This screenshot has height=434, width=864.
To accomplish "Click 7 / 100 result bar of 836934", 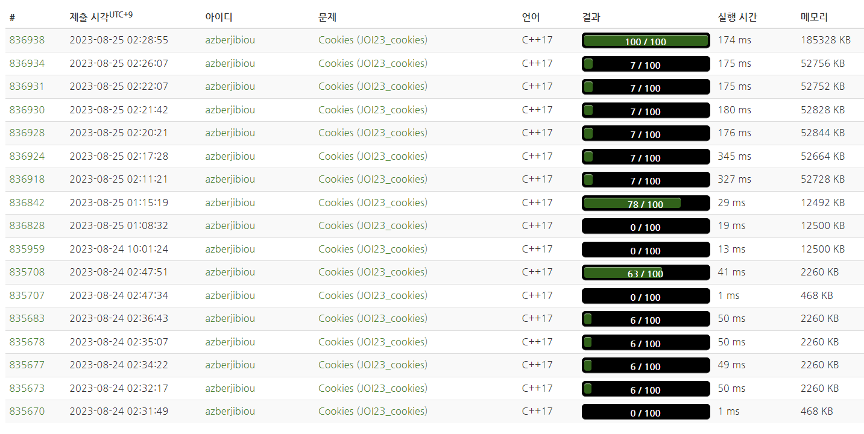I will pyautogui.click(x=646, y=64).
